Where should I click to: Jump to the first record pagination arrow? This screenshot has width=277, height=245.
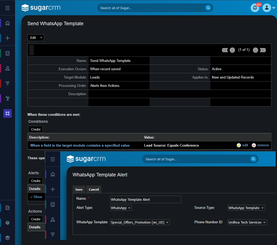(225, 50)
